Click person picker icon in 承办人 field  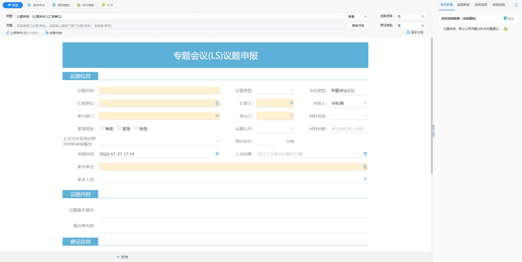point(292,116)
